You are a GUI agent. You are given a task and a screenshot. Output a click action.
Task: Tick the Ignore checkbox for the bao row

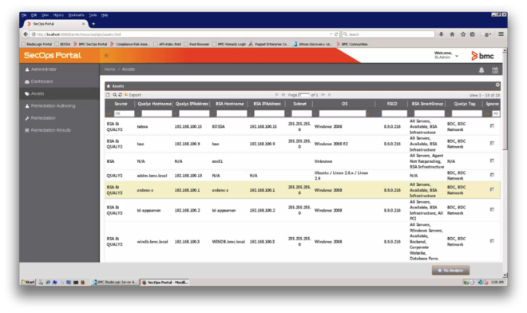[492, 144]
